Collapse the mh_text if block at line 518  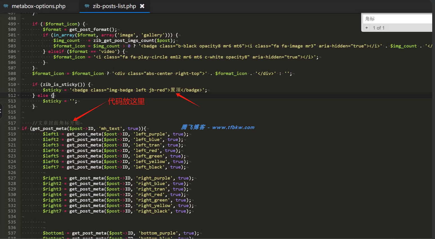pos(19,128)
